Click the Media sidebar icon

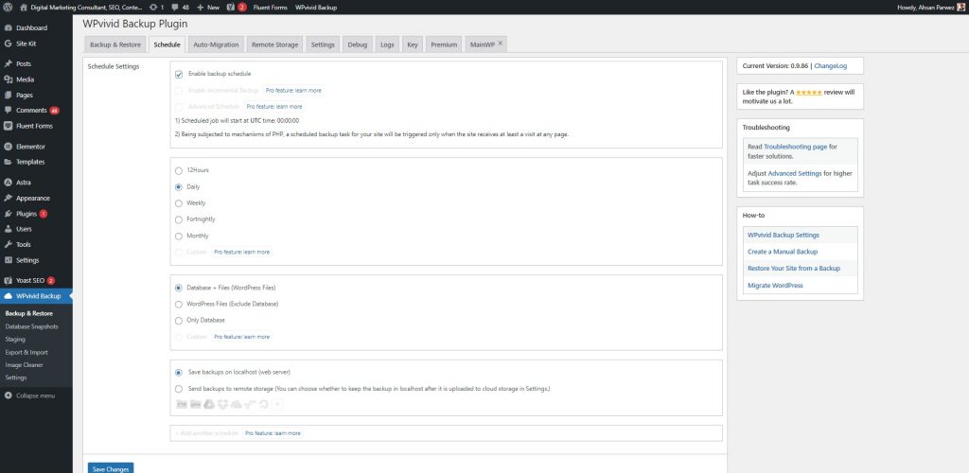click(8, 79)
